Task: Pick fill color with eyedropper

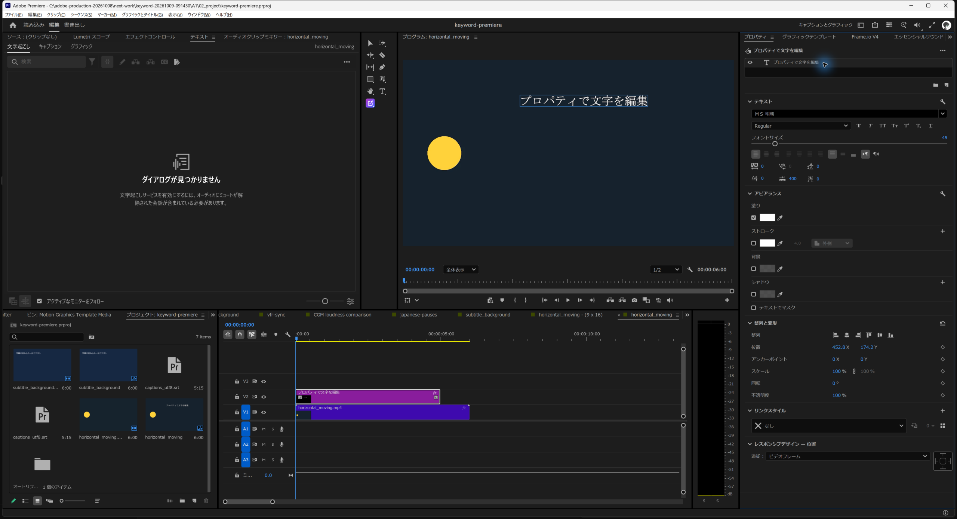Action: coord(780,218)
